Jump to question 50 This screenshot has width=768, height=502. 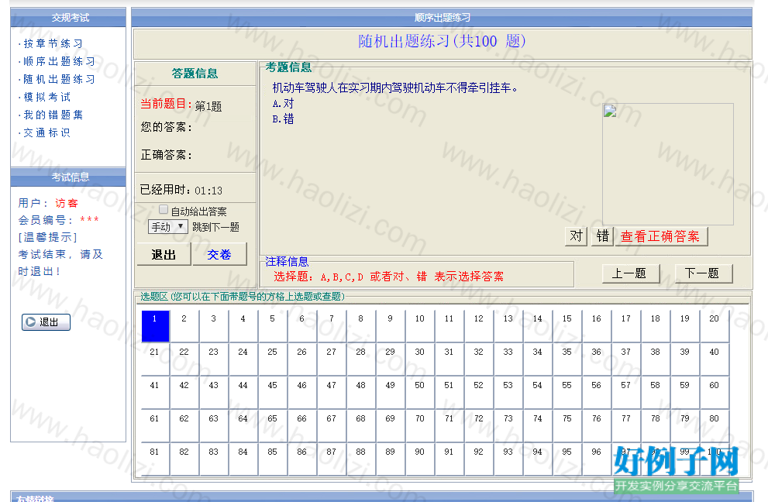tap(420, 392)
